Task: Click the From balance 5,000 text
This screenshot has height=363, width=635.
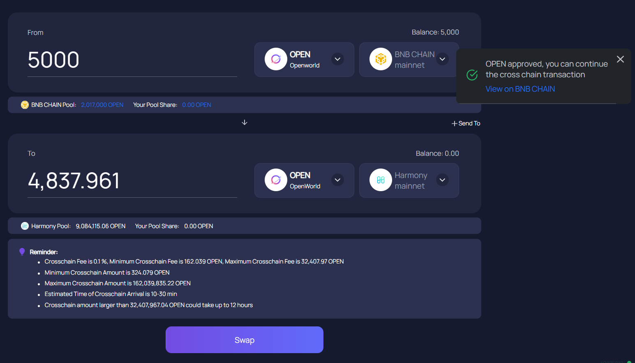Action: tap(435, 32)
